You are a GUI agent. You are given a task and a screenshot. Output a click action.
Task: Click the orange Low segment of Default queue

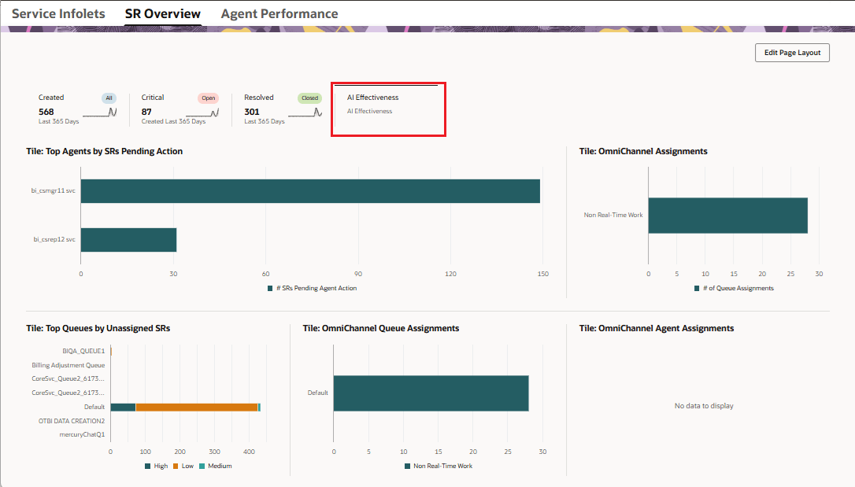tap(197, 407)
